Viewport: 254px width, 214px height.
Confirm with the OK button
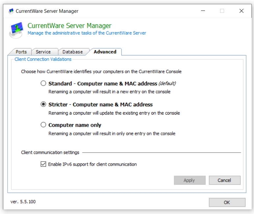click(x=227, y=203)
